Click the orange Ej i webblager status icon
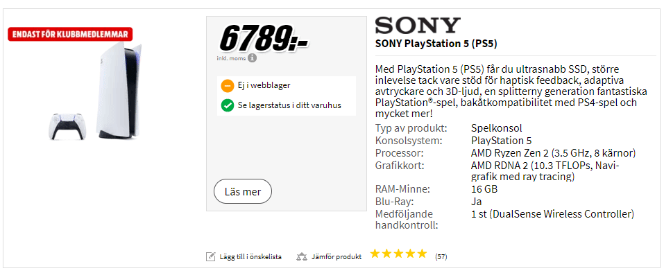Screen dimensions: 664x273 (x=228, y=86)
